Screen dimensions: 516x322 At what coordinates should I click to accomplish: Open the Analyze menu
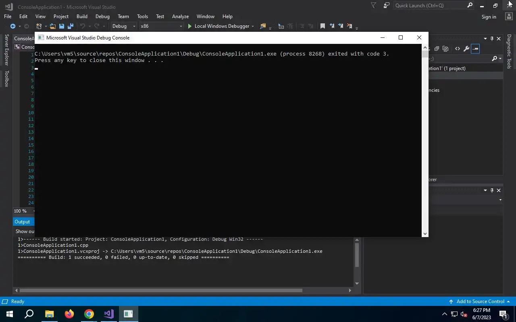click(x=180, y=17)
